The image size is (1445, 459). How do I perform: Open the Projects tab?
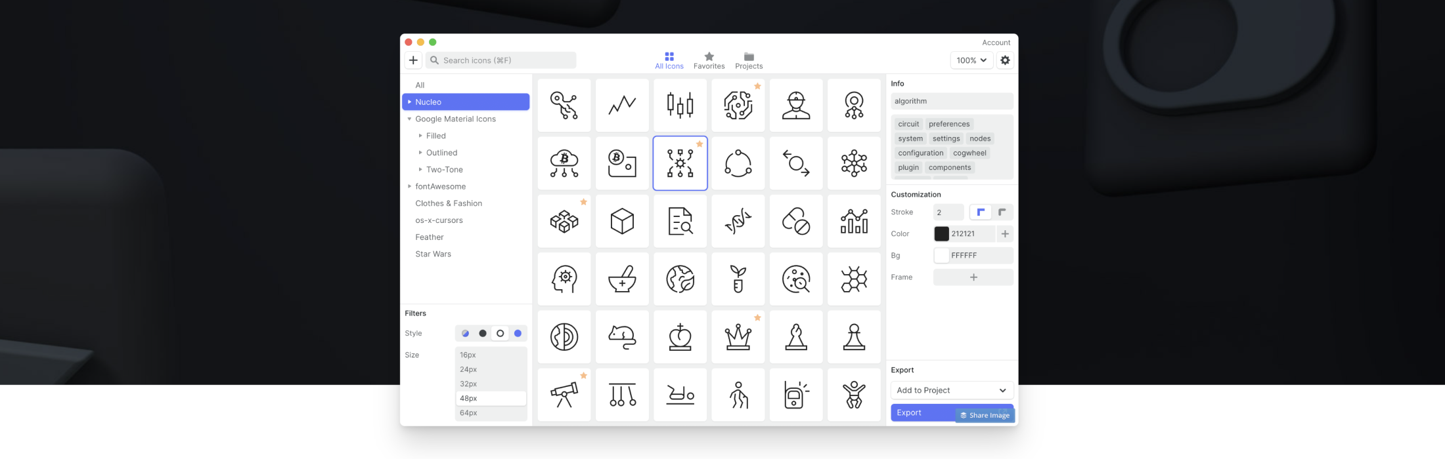(x=749, y=60)
